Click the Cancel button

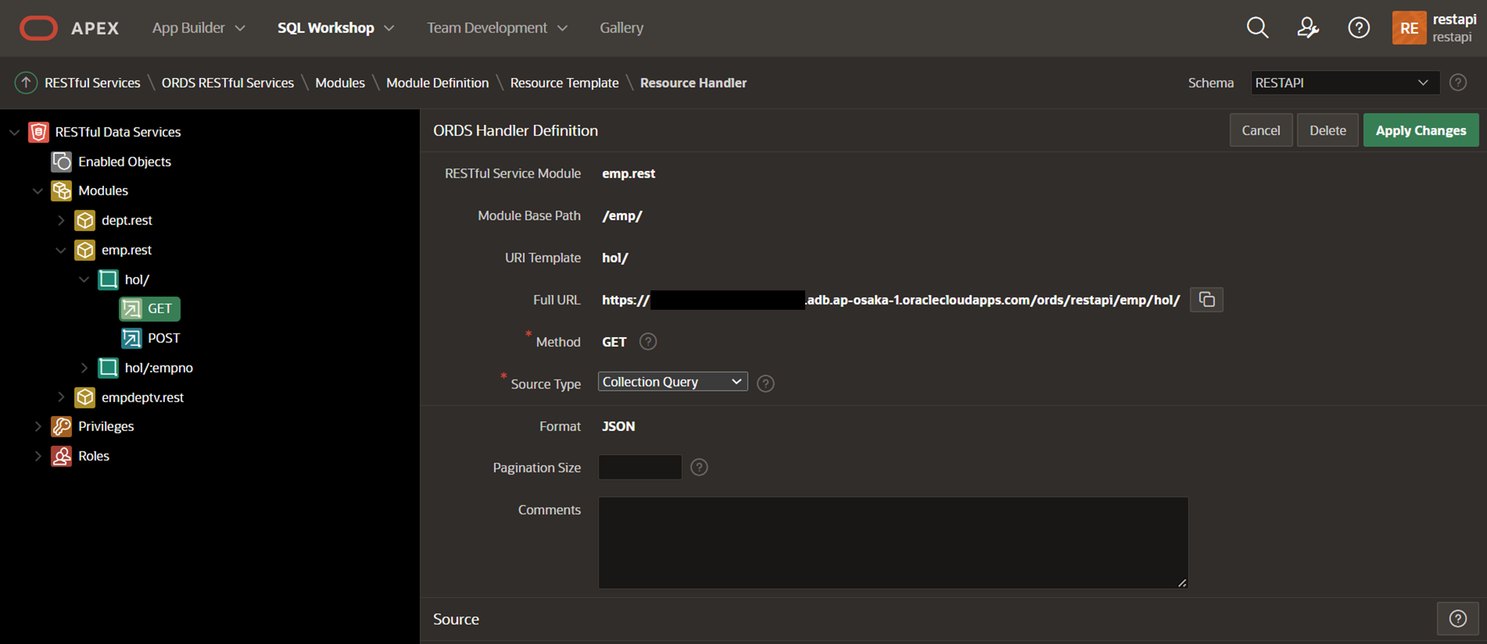coord(1261,130)
